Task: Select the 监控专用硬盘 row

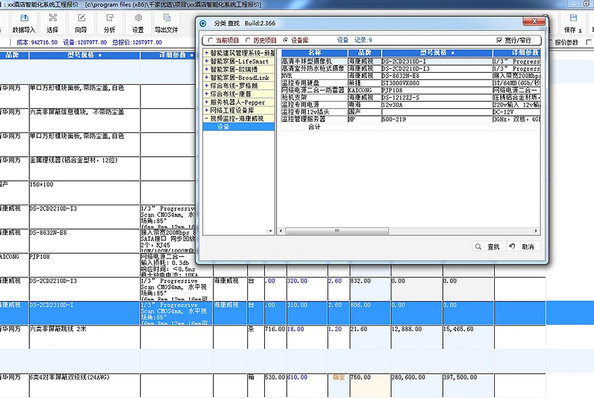Action: (411, 83)
